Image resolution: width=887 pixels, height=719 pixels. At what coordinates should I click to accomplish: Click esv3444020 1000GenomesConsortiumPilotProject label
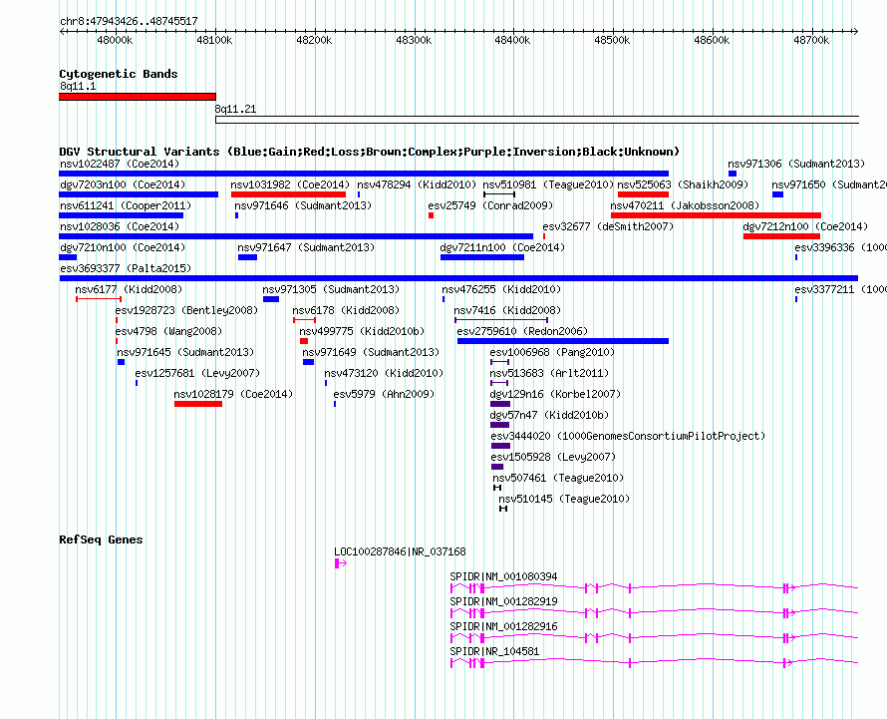(x=628, y=436)
